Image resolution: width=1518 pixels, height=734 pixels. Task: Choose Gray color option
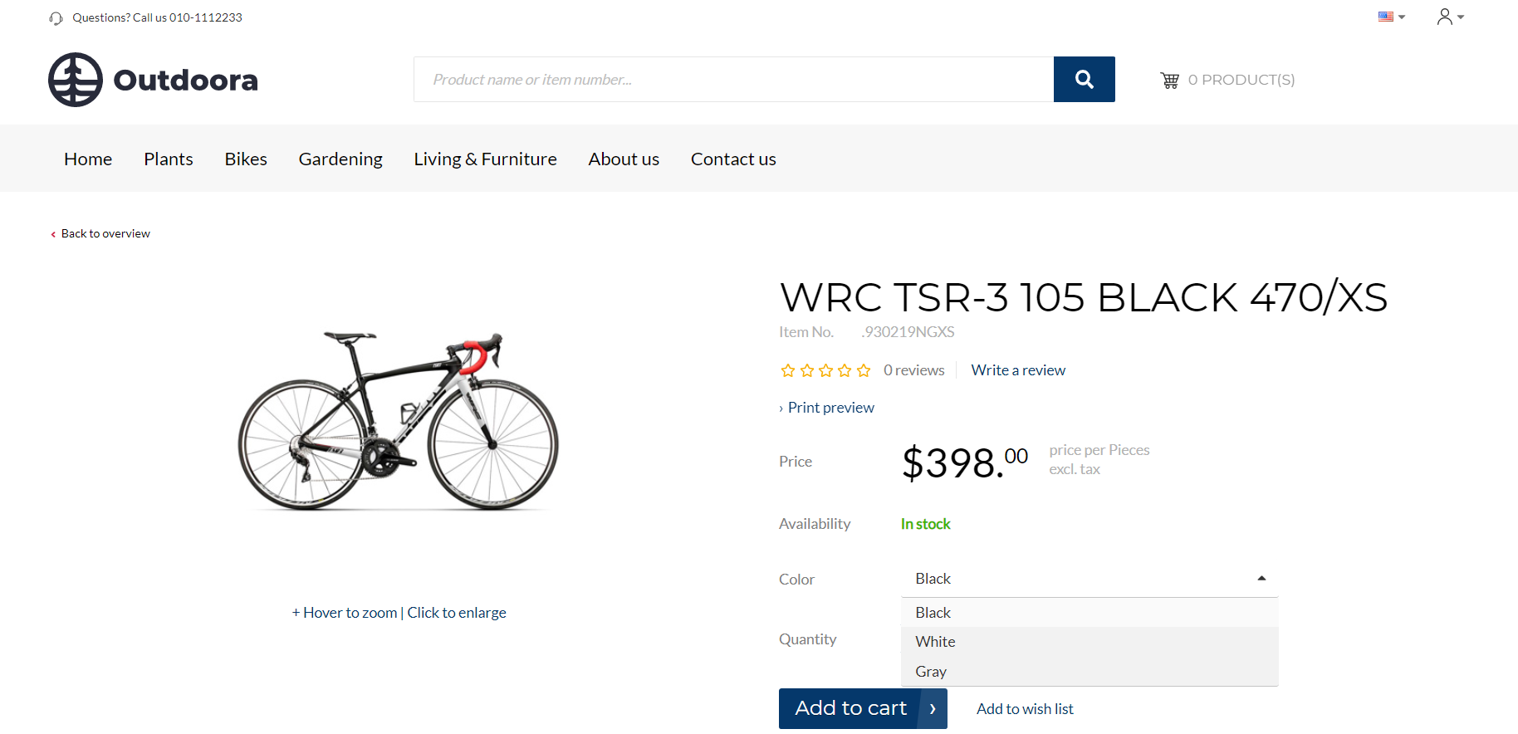[x=931, y=672]
